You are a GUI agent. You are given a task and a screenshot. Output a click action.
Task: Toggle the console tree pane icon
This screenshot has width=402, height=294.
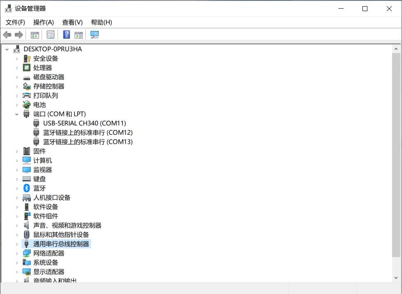35,35
